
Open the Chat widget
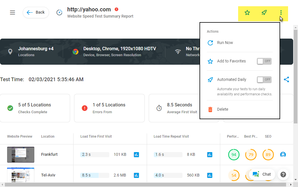(x=262, y=175)
